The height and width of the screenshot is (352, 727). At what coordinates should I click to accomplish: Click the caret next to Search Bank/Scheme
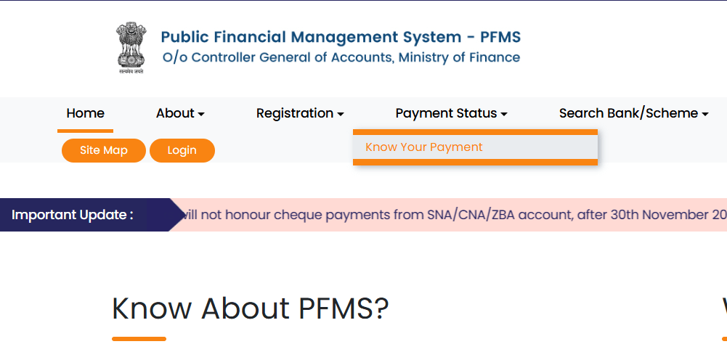pos(704,114)
